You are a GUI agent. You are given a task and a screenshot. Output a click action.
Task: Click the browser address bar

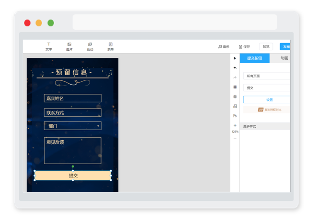pos(175,22)
